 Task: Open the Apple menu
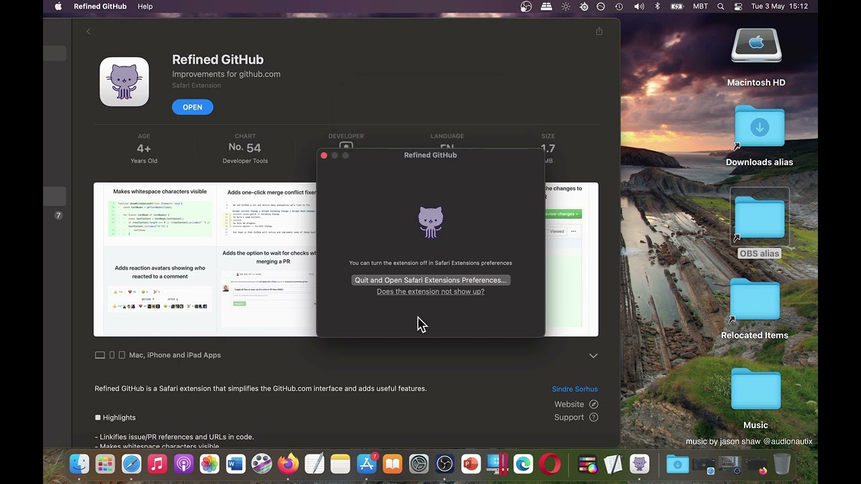pyautogui.click(x=58, y=6)
